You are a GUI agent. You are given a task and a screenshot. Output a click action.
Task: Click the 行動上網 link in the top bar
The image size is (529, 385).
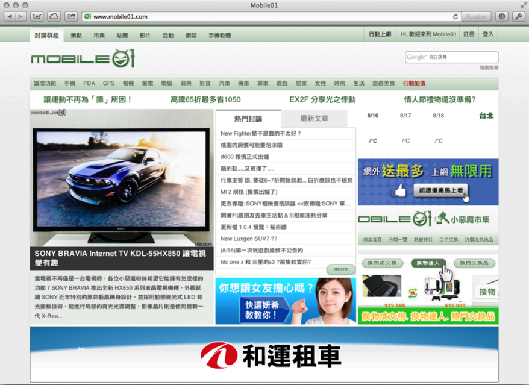coord(380,34)
